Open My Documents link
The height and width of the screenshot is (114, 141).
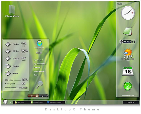tap(40, 64)
